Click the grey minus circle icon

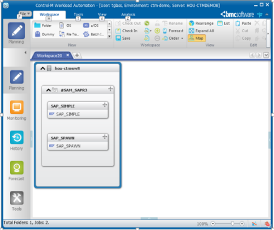coord(157,39)
